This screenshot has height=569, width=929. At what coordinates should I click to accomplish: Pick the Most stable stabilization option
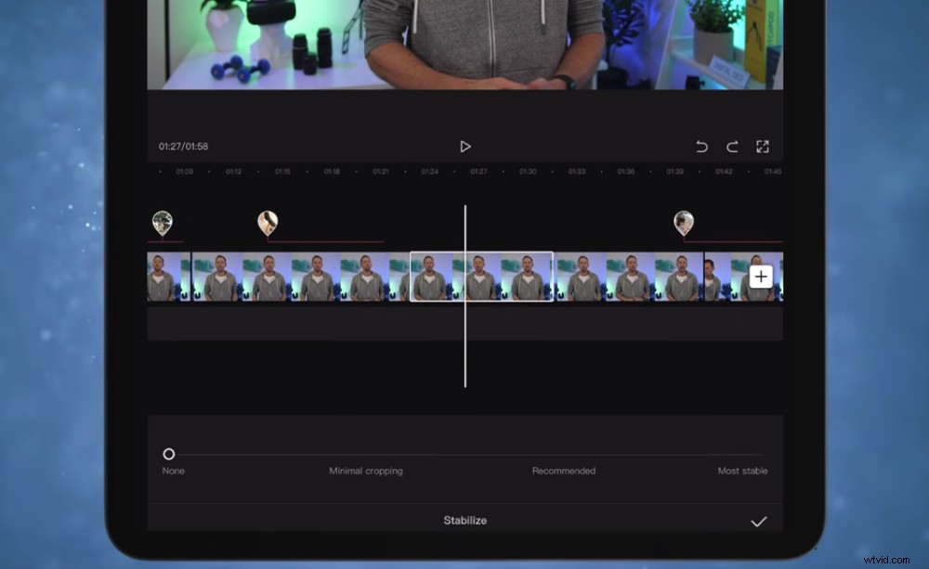(x=742, y=471)
